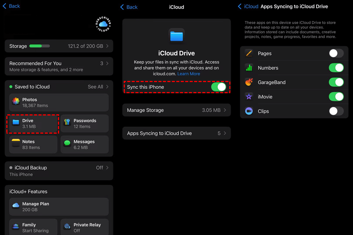The width and height of the screenshot is (353, 235).
Task: Tap the GarageBand guitar icon
Action: [249, 82]
